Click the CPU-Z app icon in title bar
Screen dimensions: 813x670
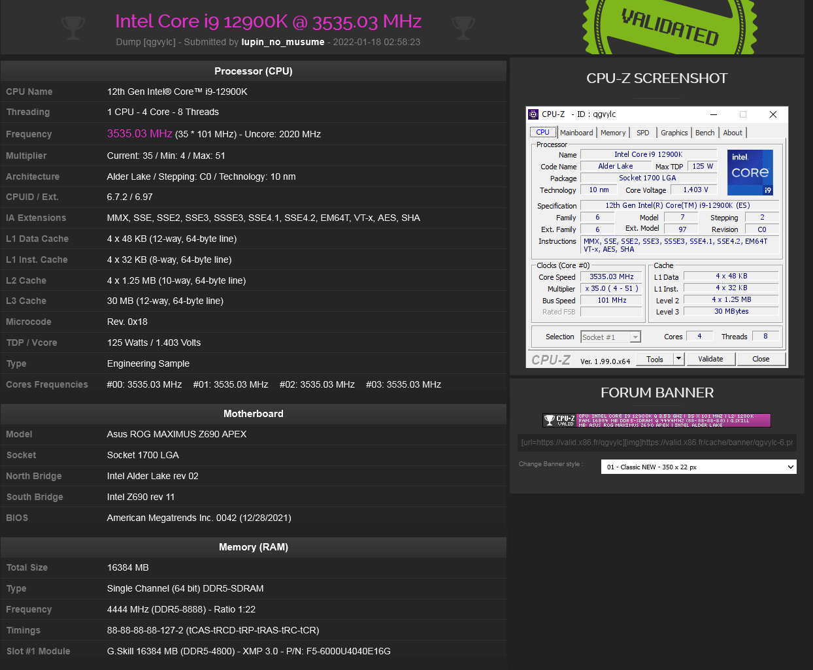[533, 114]
